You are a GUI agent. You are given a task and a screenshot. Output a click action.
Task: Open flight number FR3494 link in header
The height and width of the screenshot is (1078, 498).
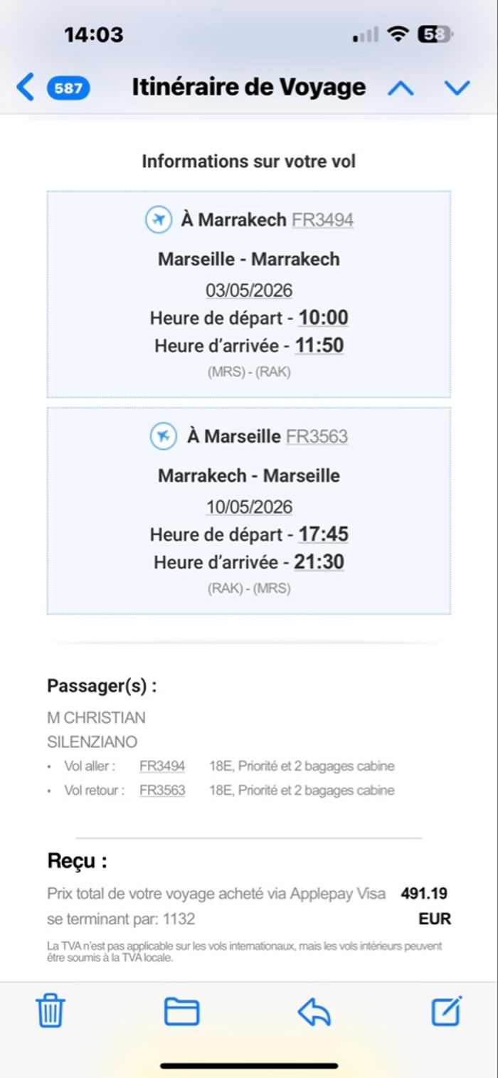tap(322, 220)
